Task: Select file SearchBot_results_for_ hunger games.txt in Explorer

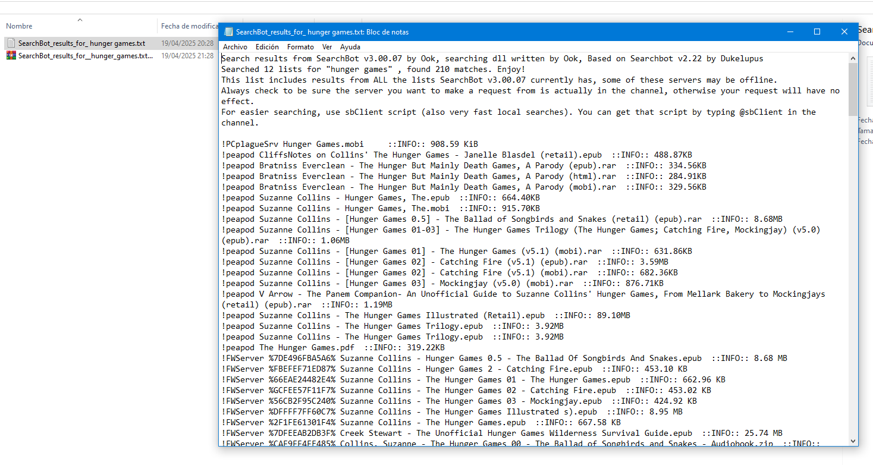Action: (x=81, y=43)
